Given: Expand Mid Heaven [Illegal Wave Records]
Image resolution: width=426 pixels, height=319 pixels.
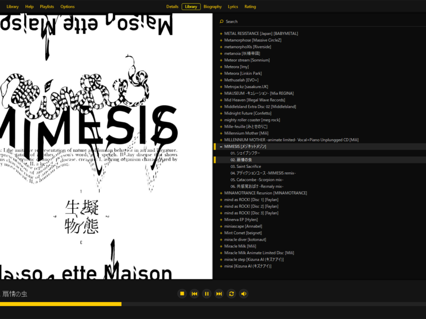Looking at the screenshot, I should pos(221,100).
